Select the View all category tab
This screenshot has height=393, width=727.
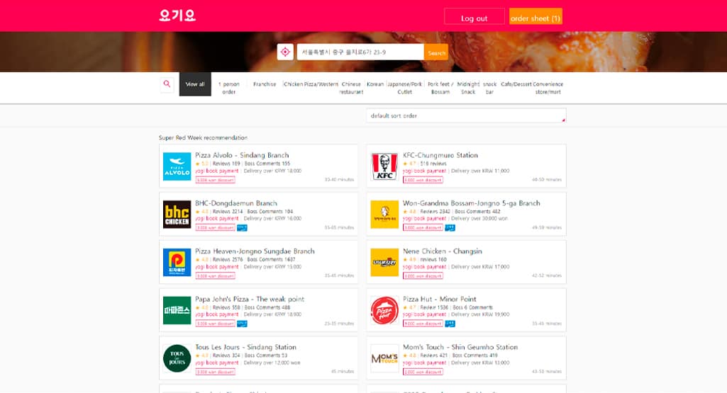tap(195, 84)
